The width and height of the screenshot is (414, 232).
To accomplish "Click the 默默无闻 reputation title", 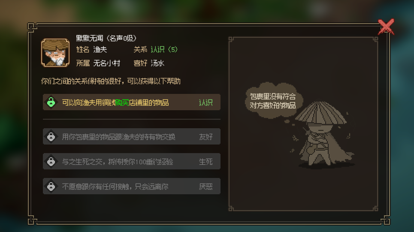I will (x=90, y=38).
